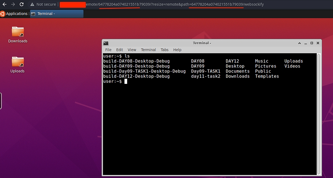Click the browser back arrow
This screenshot has width=333, height=178.
click(x=4, y=5)
